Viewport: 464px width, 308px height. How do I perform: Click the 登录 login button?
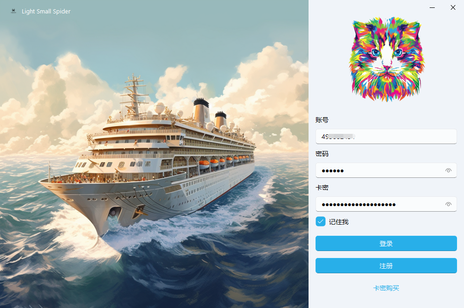(x=386, y=243)
